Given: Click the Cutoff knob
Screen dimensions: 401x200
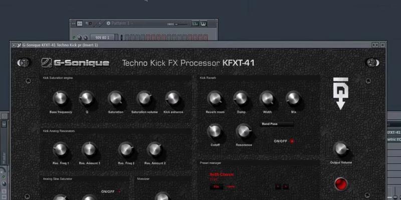Looking at the screenshot, I should pyautogui.click(x=215, y=131).
